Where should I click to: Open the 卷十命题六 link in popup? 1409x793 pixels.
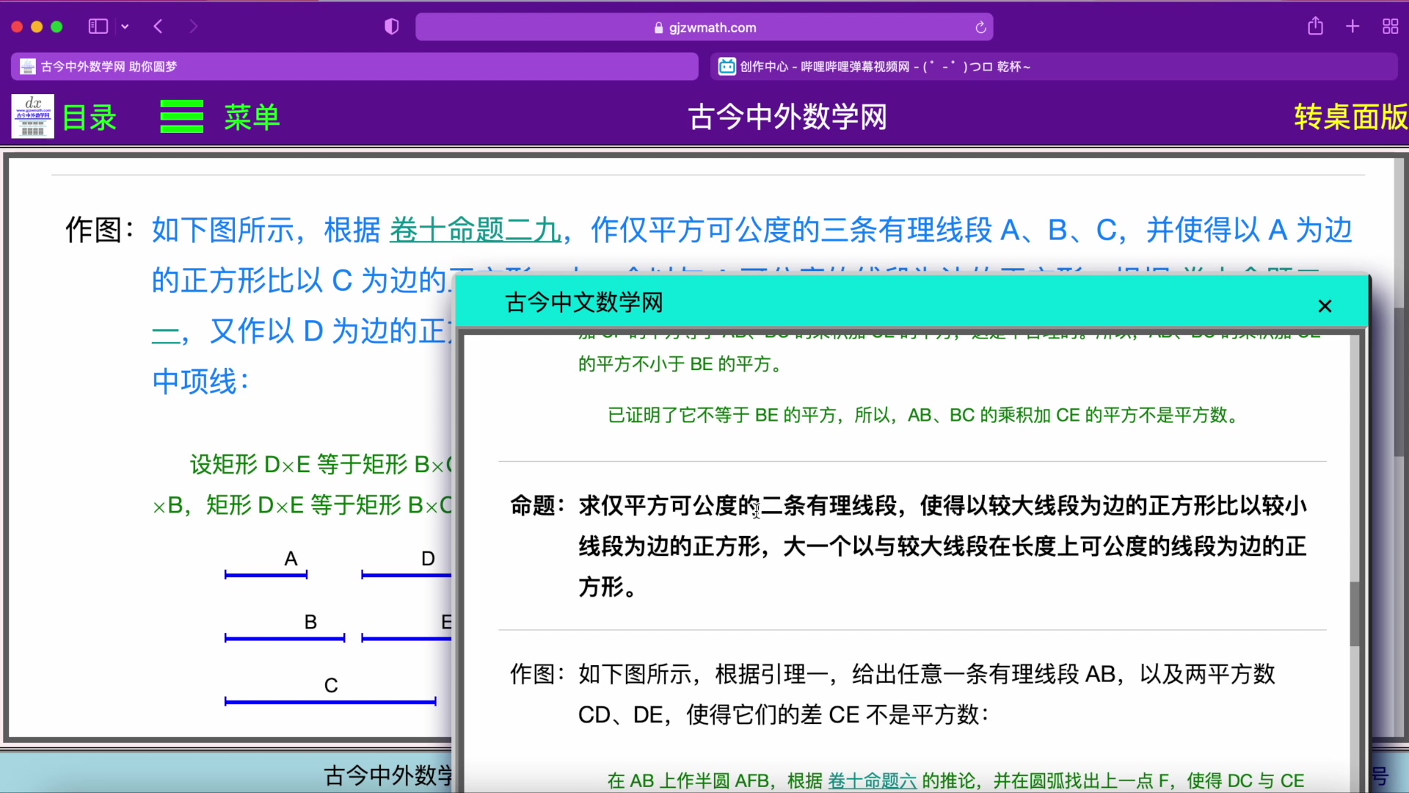click(872, 781)
